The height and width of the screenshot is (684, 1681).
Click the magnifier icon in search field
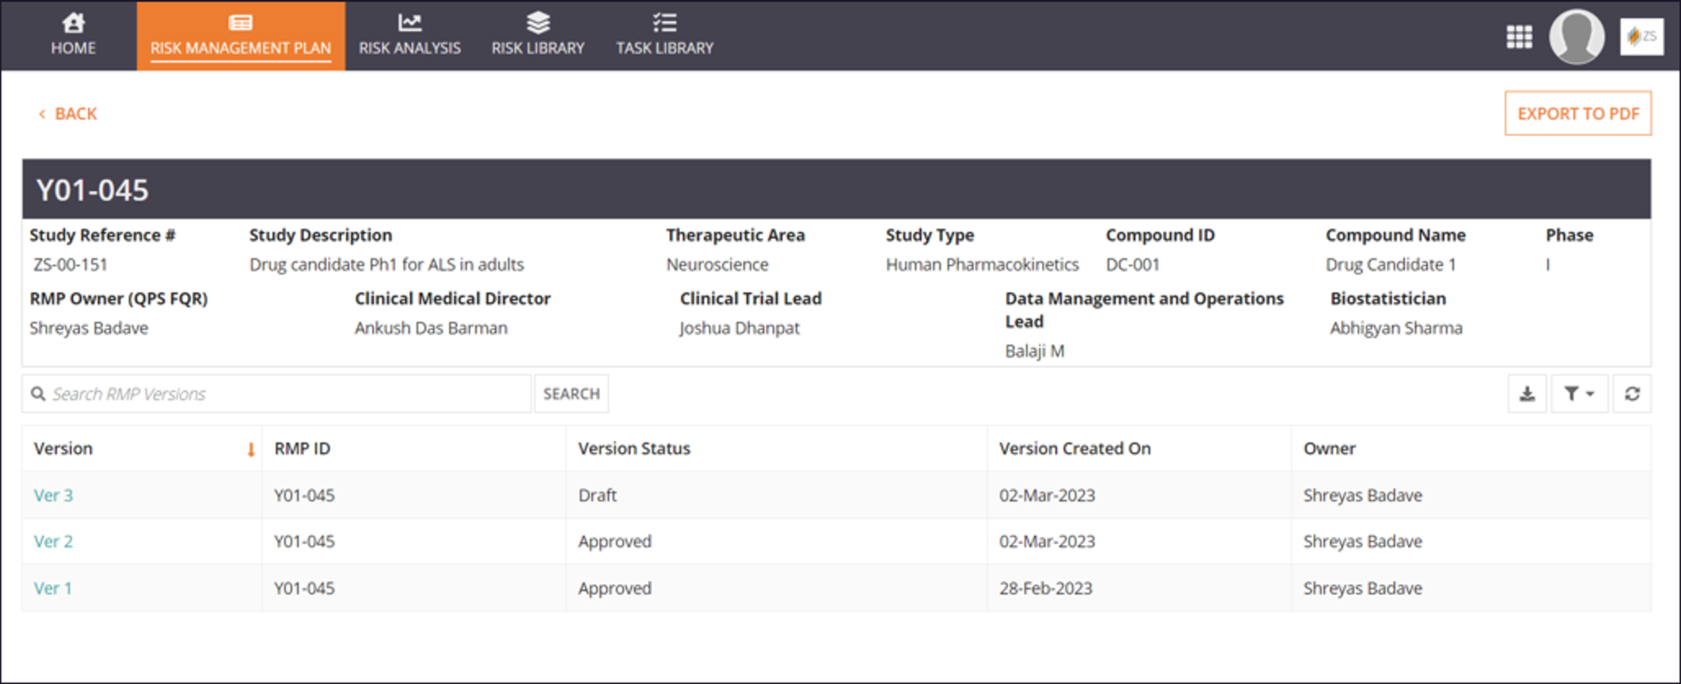pos(39,394)
